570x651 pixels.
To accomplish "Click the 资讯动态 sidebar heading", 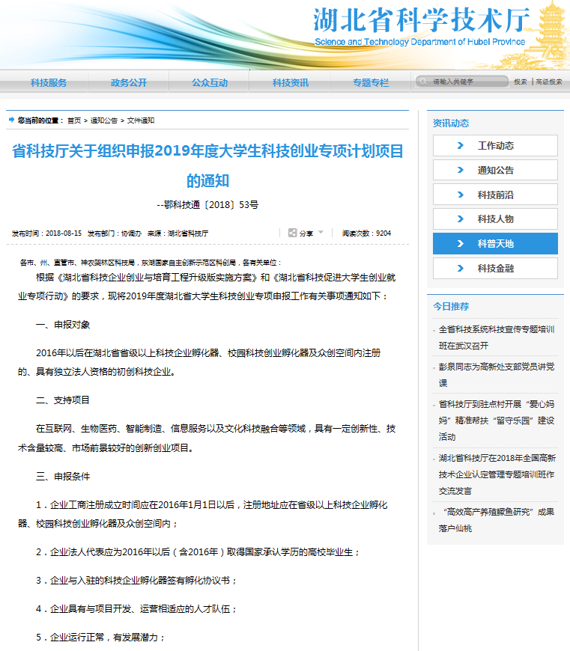I will 451,123.
